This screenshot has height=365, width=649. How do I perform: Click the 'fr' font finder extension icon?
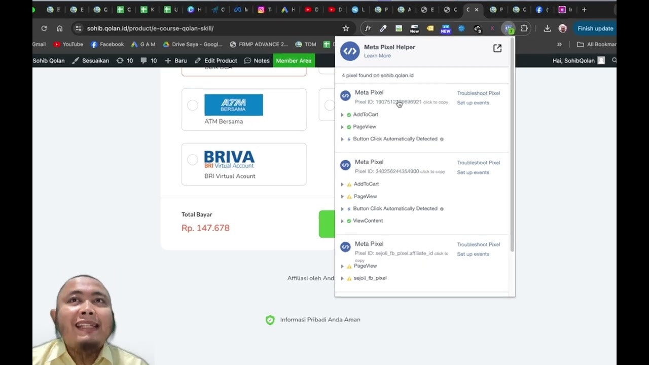click(x=368, y=28)
